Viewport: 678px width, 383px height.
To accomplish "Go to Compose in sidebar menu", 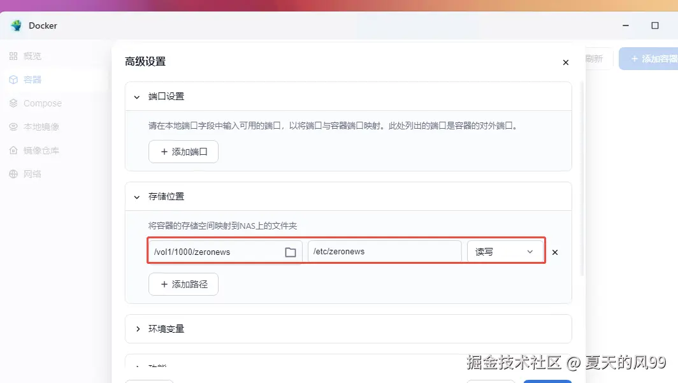I will click(42, 103).
